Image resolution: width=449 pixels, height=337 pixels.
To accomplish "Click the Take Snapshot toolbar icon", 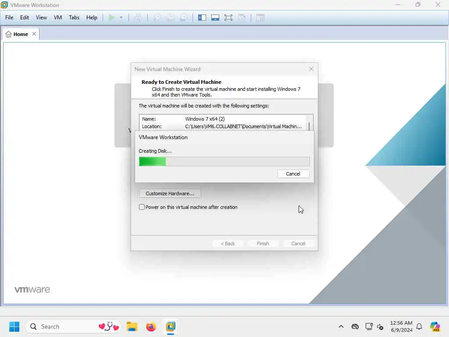I will (x=157, y=18).
